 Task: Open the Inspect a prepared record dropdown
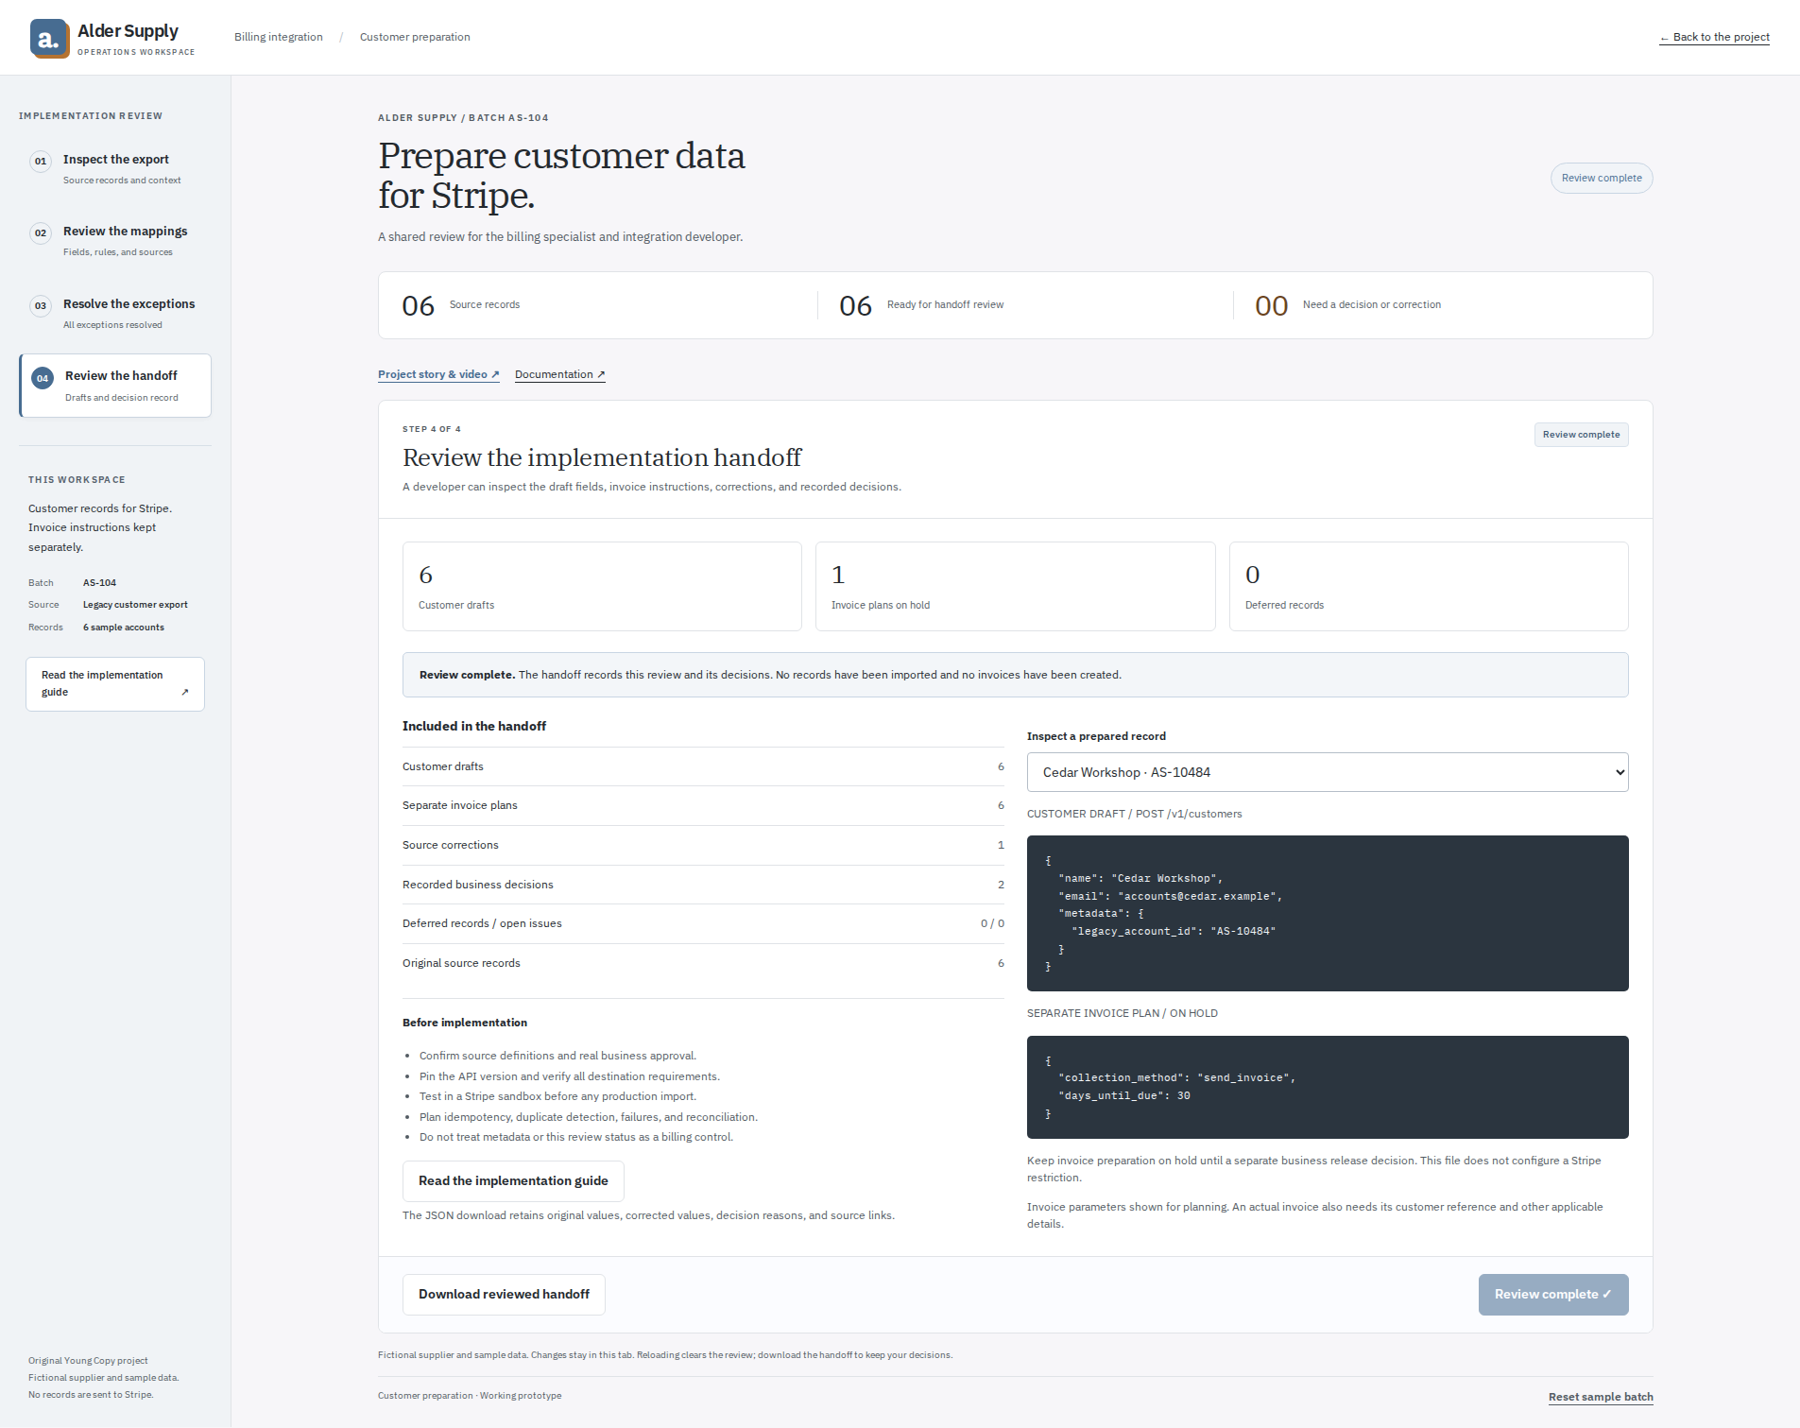point(1328,772)
